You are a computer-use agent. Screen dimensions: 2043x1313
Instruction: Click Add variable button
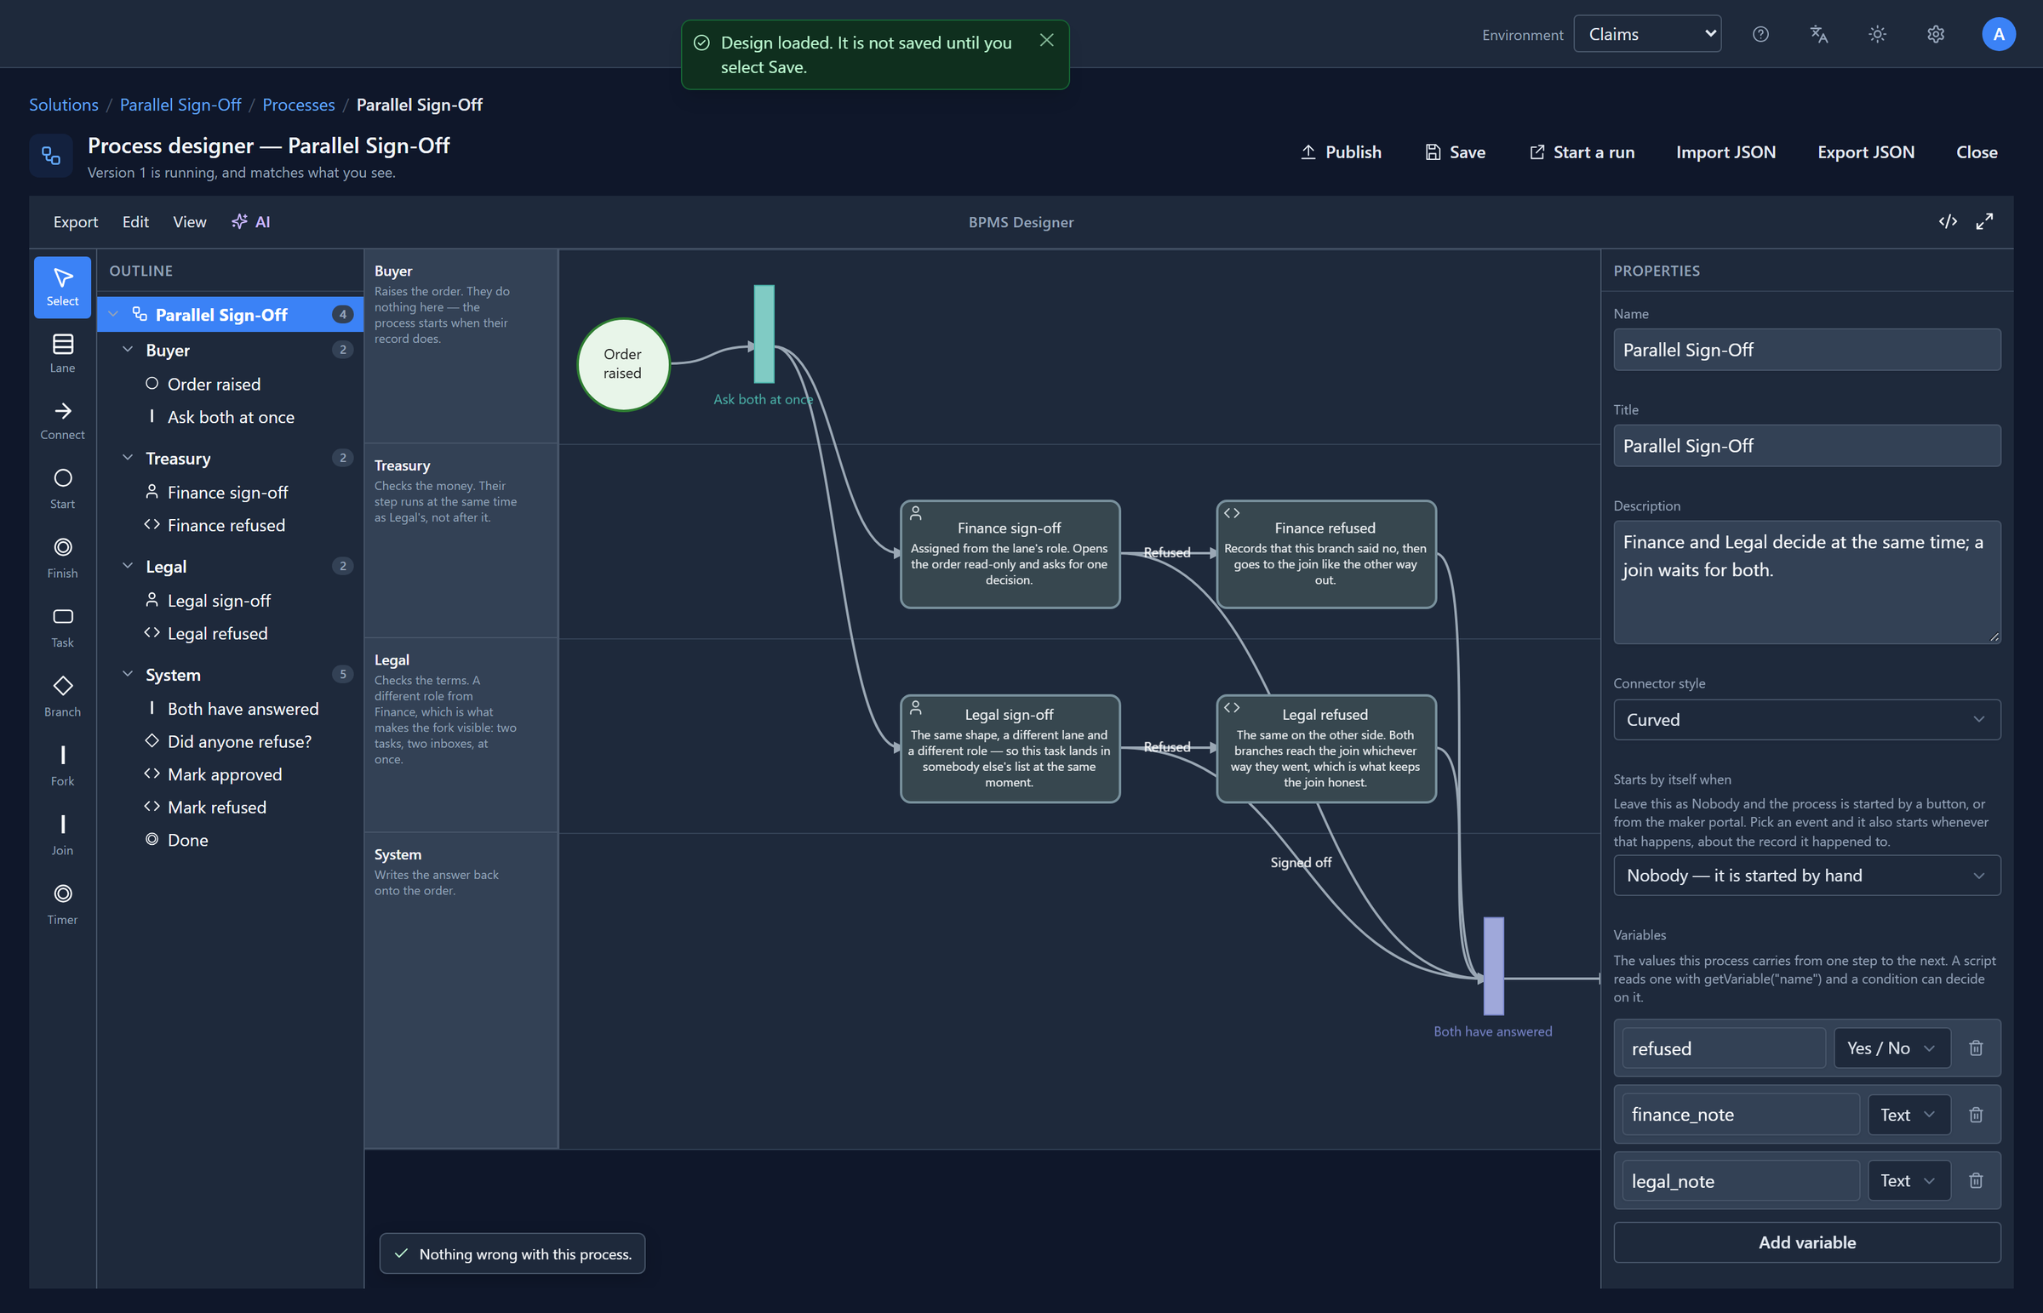pyautogui.click(x=1806, y=1242)
